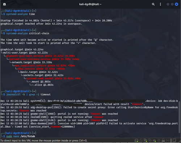This screenshot has height=143, width=181.
Task: Click the VM printer status icon
Action: click(163, 140)
